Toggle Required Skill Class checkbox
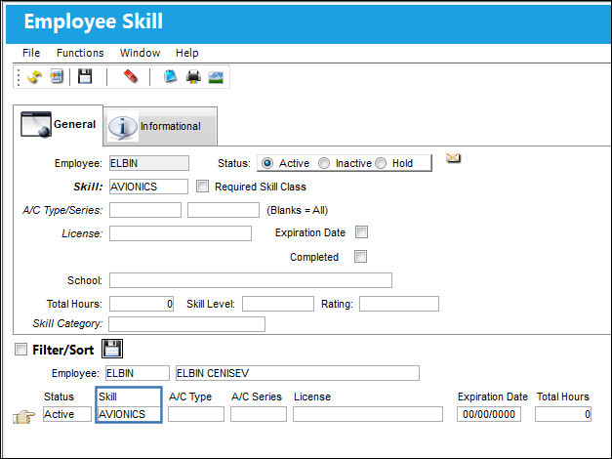This screenshot has width=612, height=459. tap(202, 186)
